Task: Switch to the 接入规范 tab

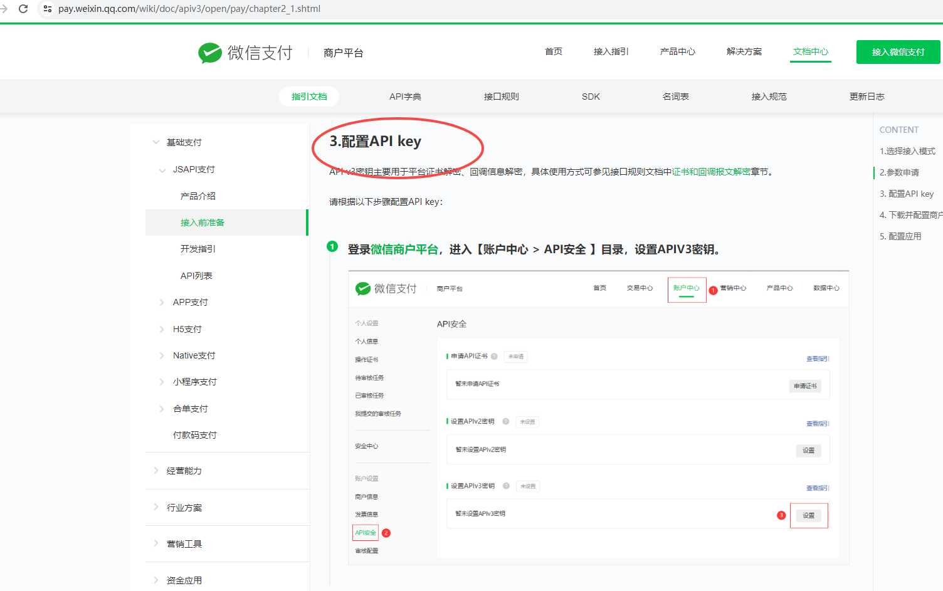Action: coord(769,97)
